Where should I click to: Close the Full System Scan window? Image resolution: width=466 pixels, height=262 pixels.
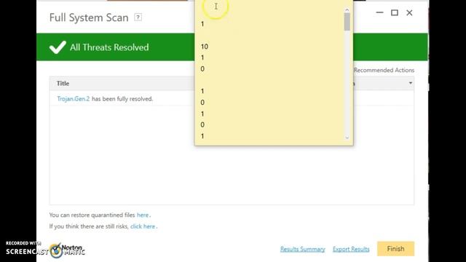click(x=409, y=12)
